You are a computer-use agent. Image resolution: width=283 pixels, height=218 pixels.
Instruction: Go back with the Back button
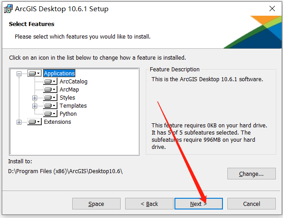[x=149, y=204]
